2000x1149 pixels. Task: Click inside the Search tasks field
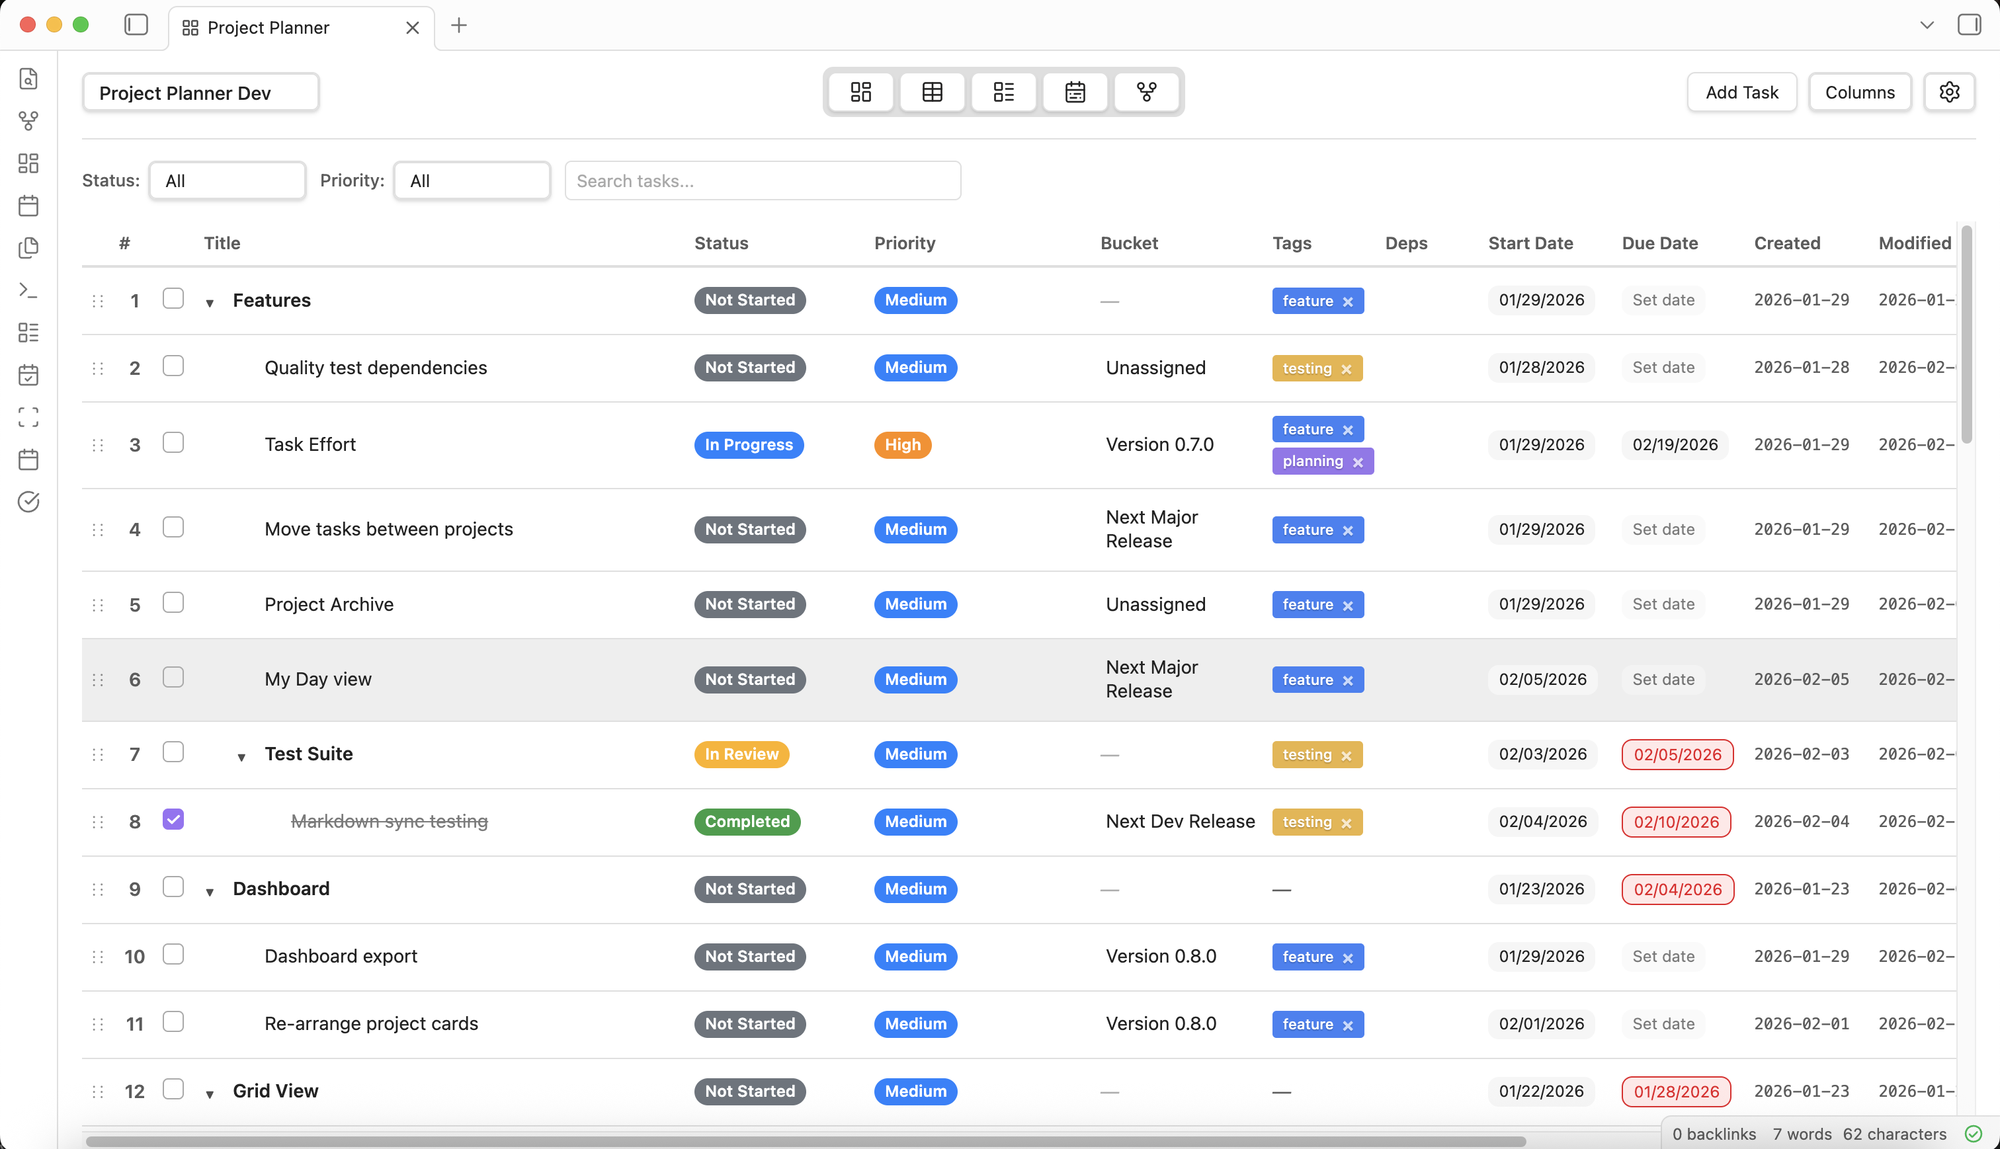point(762,180)
